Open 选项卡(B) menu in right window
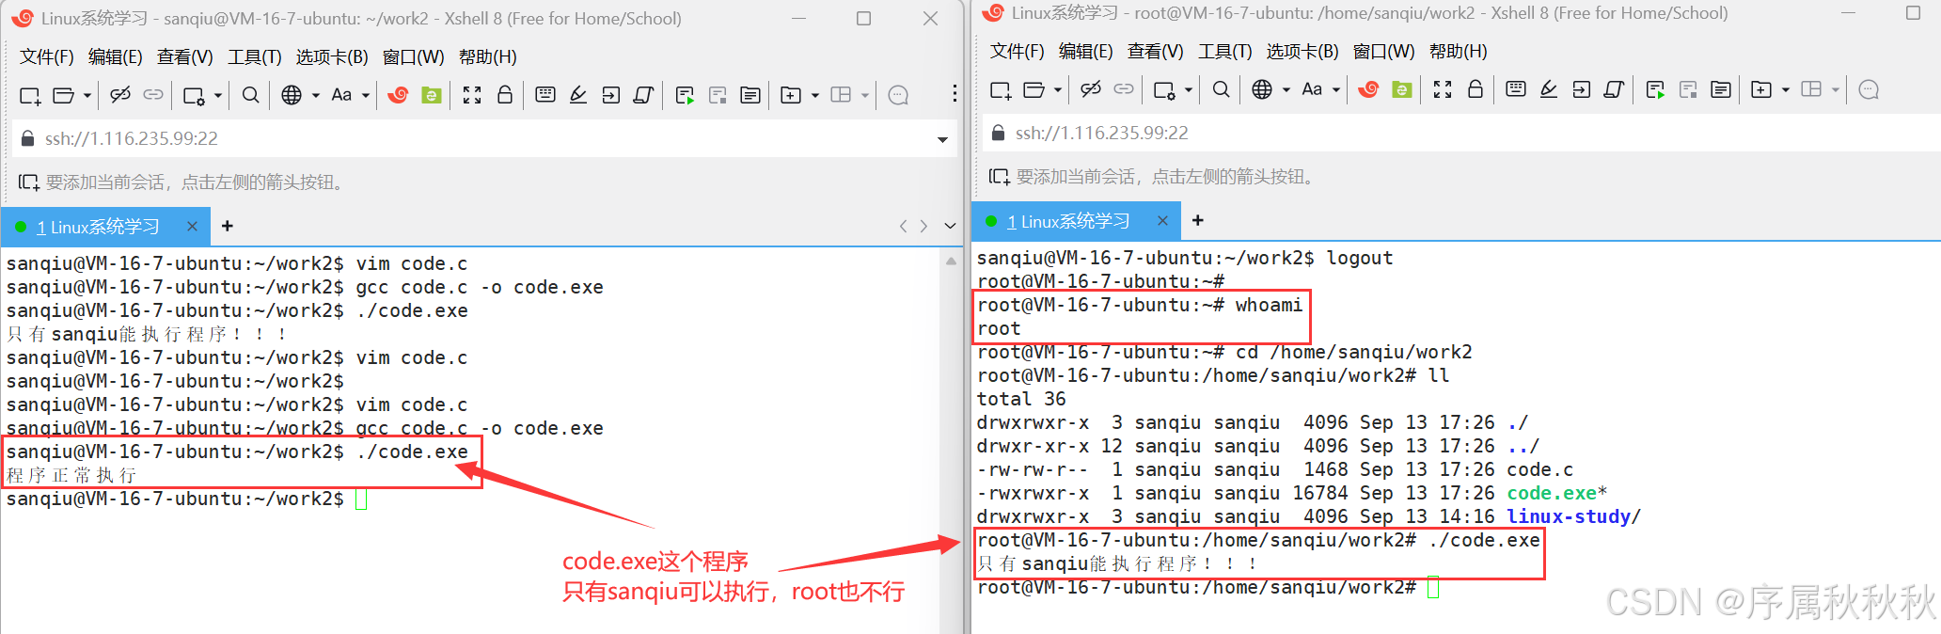This screenshot has height=634, width=1941. tap(1302, 52)
